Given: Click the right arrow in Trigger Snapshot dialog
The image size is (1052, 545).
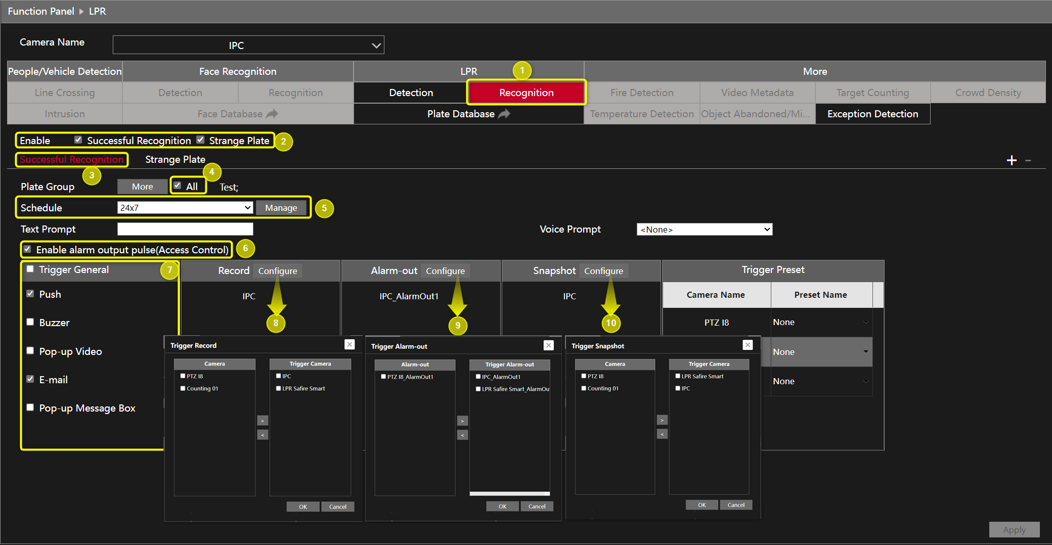Looking at the screenshot, I should click(x=662, y=420).
